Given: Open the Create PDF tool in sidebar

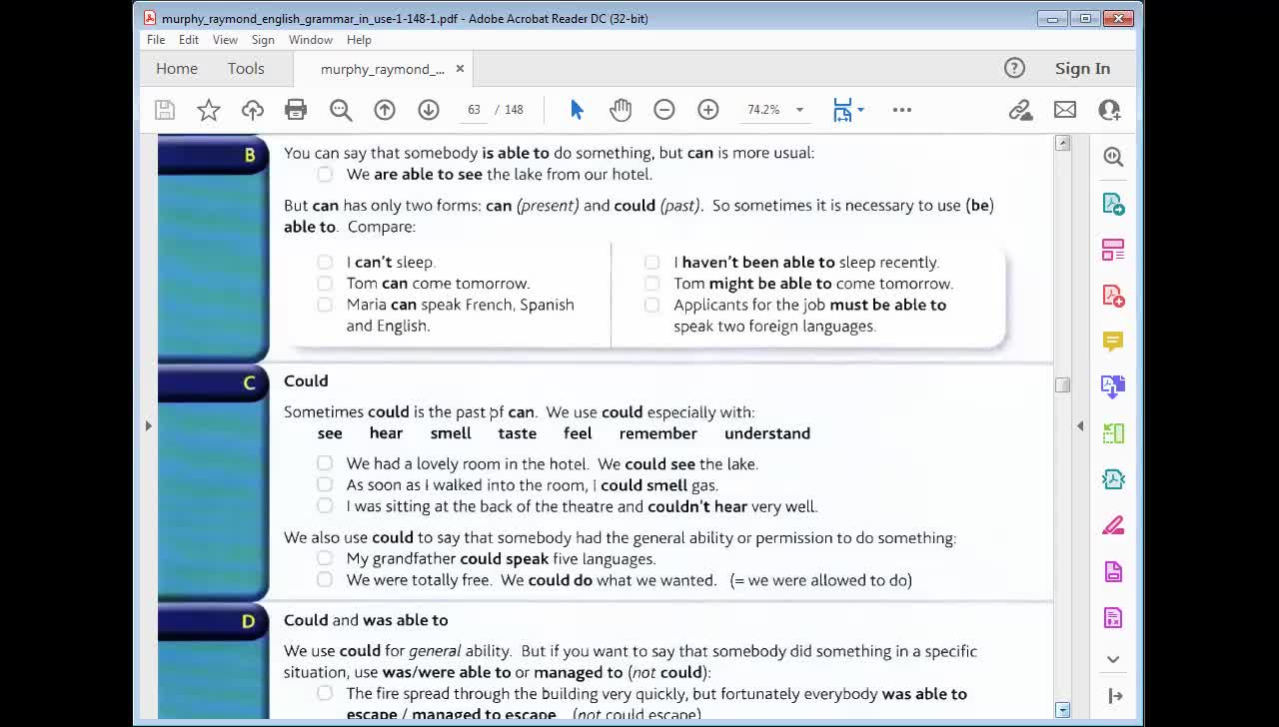Looking at the screenshot, I should click(1113, 296).
